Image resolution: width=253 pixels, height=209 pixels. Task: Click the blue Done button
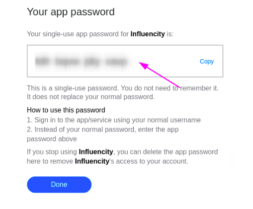click(x=59, y=185)
